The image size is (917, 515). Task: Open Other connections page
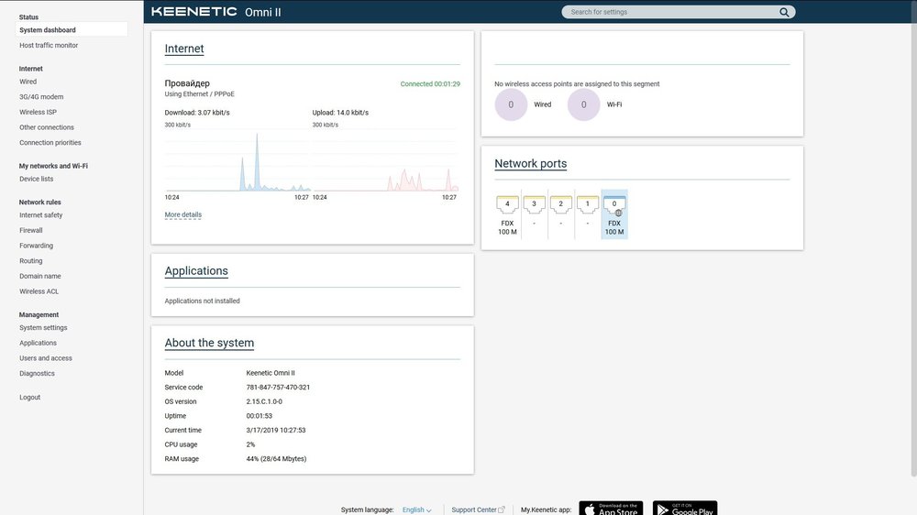pyautogui.click(x=47, y=127)
